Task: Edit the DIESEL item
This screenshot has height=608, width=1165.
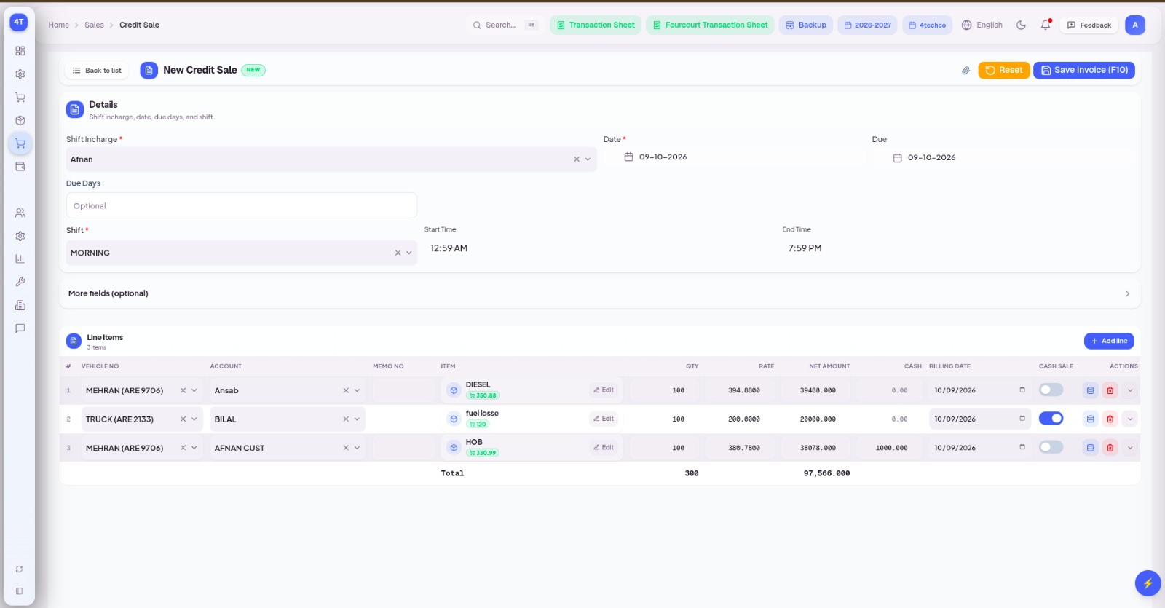Action: [604, 390]
